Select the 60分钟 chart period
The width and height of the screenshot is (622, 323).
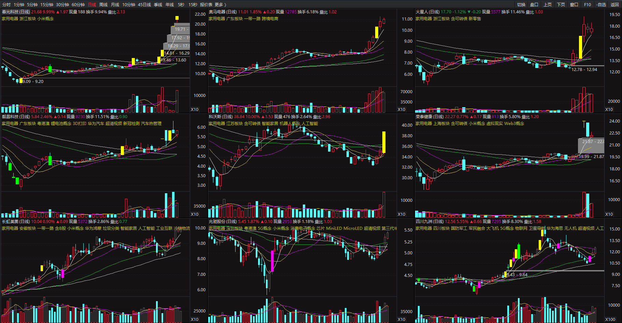point(78,4)
